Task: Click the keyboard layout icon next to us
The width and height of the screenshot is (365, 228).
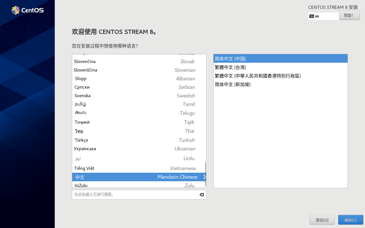Action: click(312, 16)
